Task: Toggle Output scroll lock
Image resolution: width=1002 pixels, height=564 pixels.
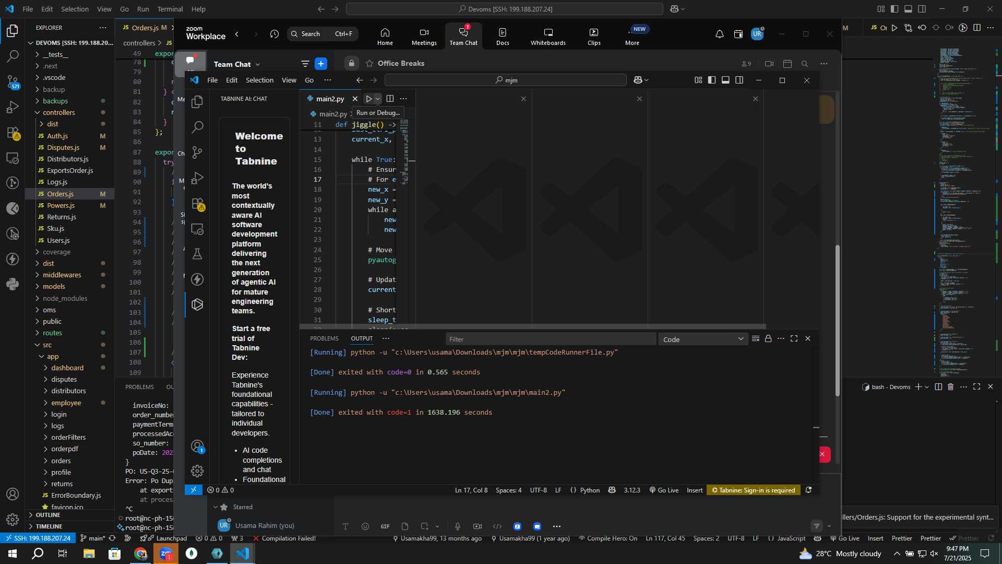Action: pos(768,339)
